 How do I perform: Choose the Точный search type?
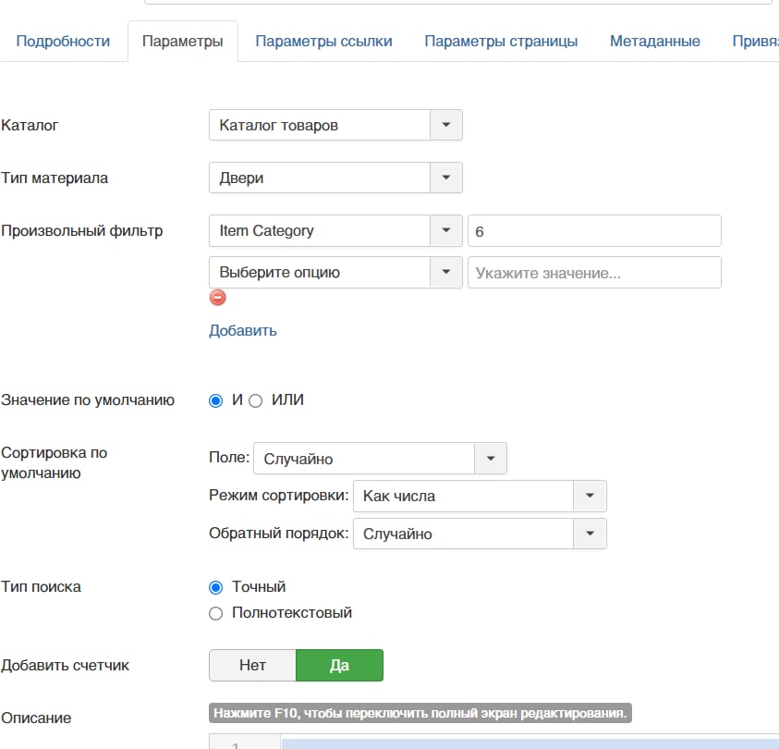tap(215, 587)
